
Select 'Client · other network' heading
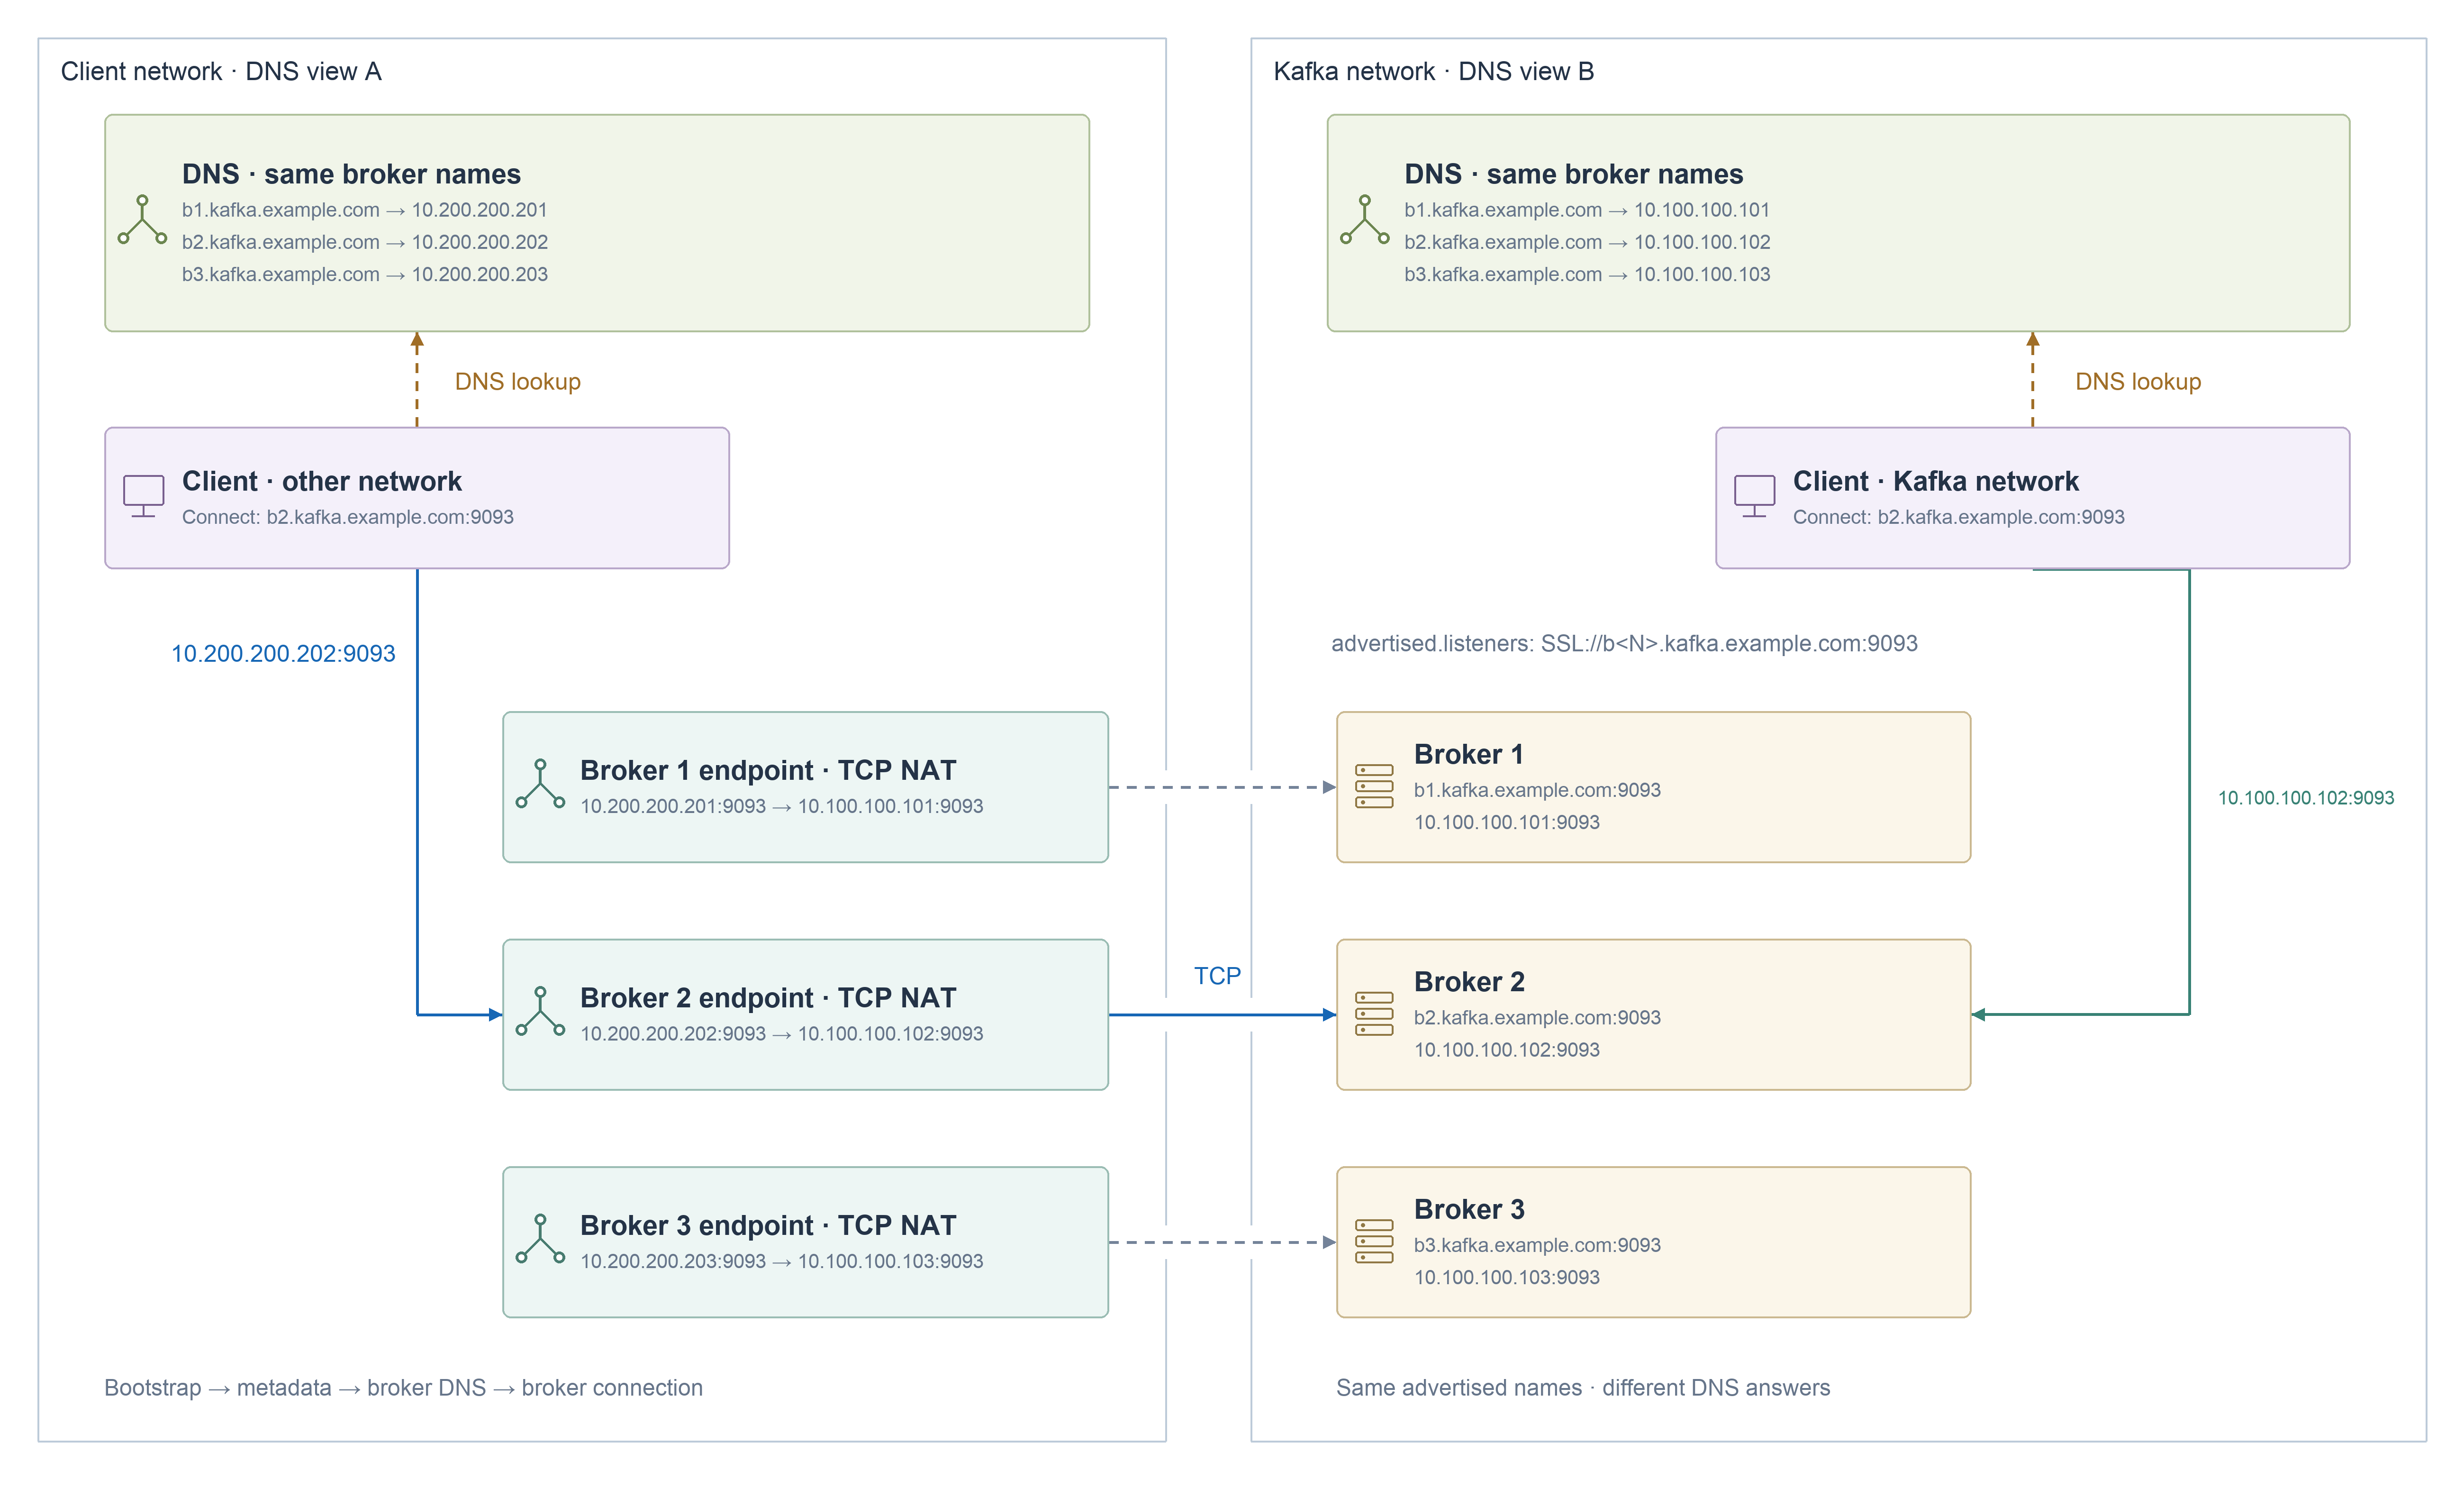[322, 481]
